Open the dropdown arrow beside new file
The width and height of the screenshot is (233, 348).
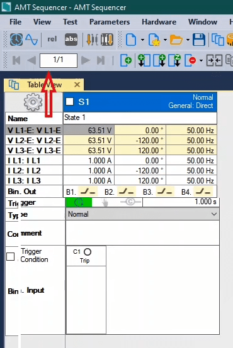(142, 40)
